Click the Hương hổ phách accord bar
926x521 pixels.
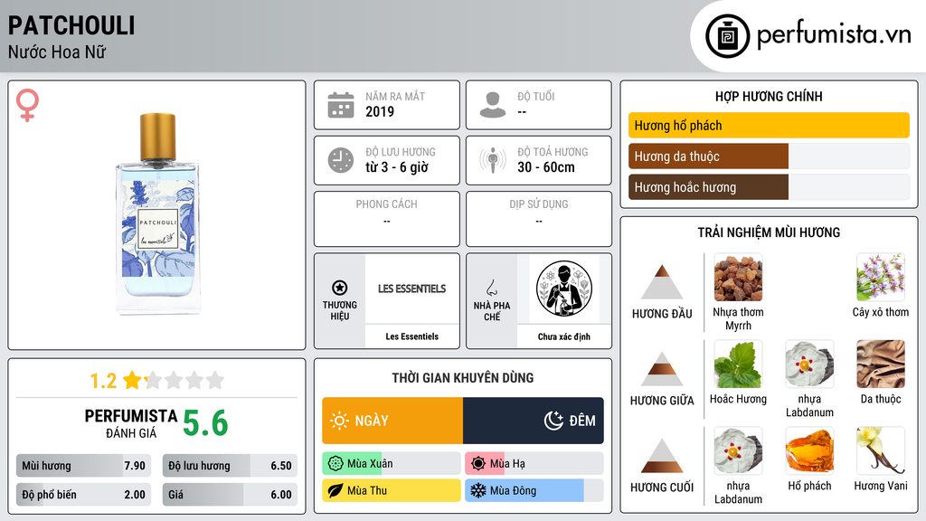coord(769,125)
